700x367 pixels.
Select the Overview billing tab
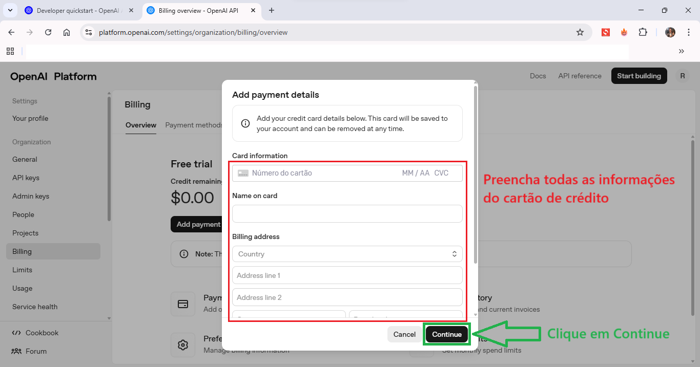141,125
